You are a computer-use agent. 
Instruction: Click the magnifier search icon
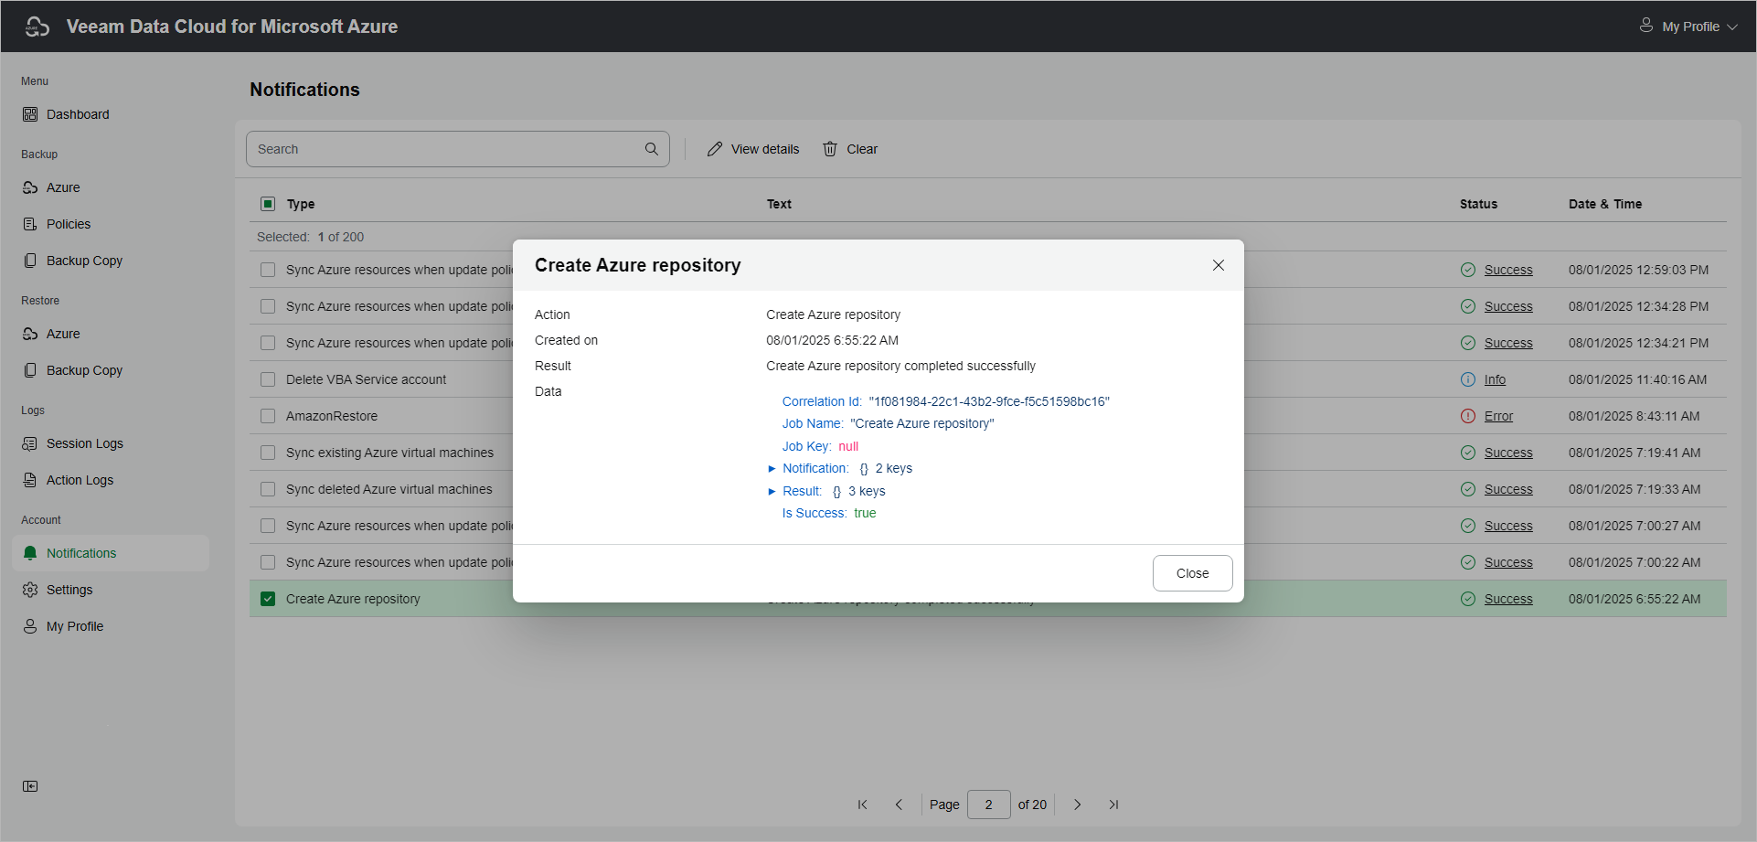[652, 149]
